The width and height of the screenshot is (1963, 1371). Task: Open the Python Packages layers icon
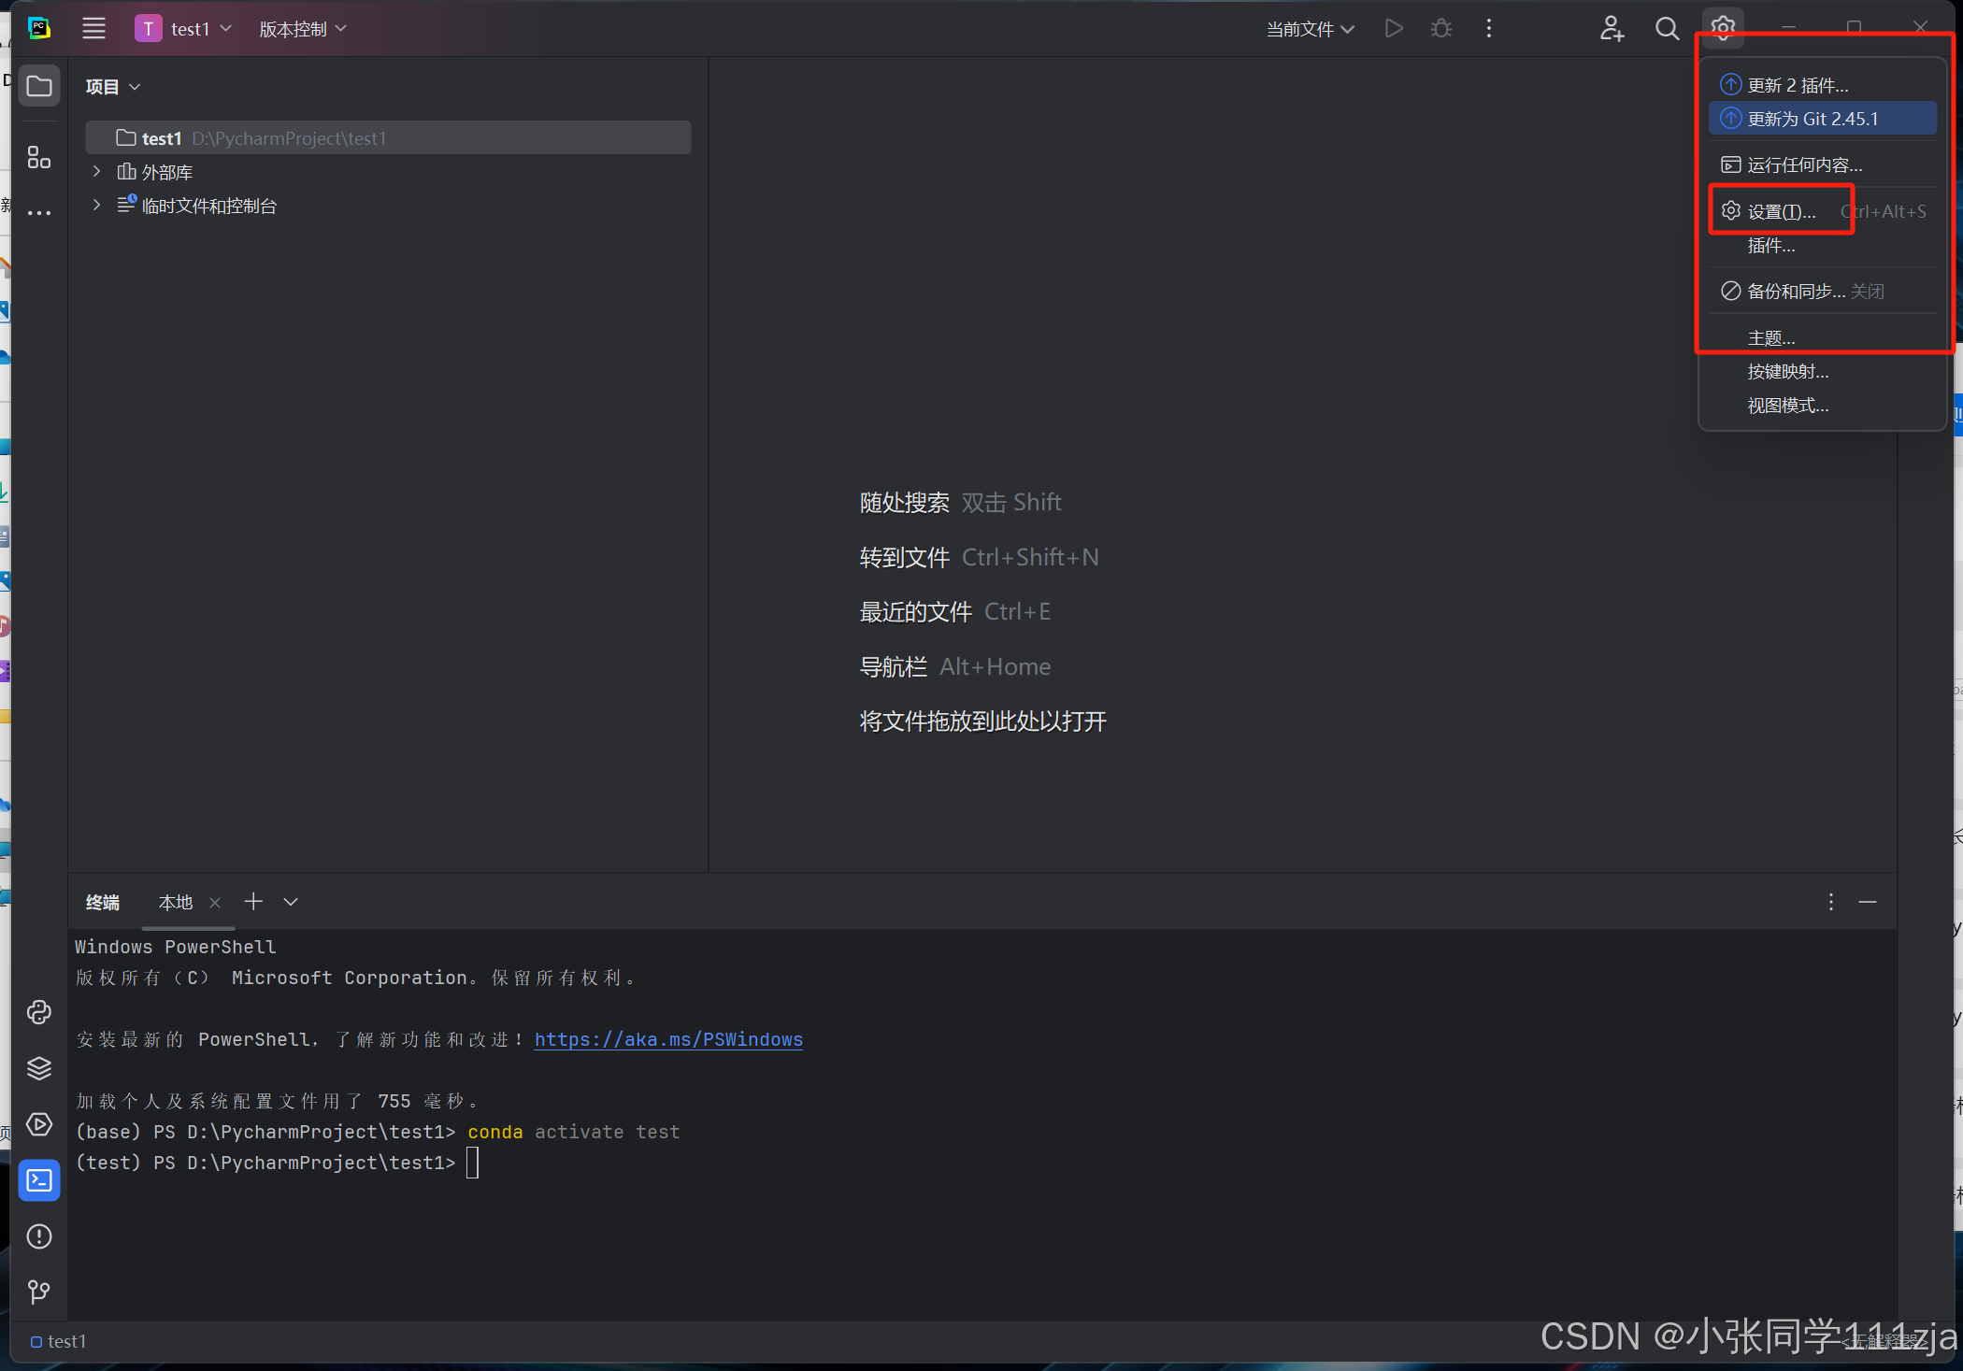pos(39,1068)
